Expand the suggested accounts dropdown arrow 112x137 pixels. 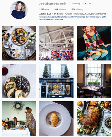tap(85, 4)
